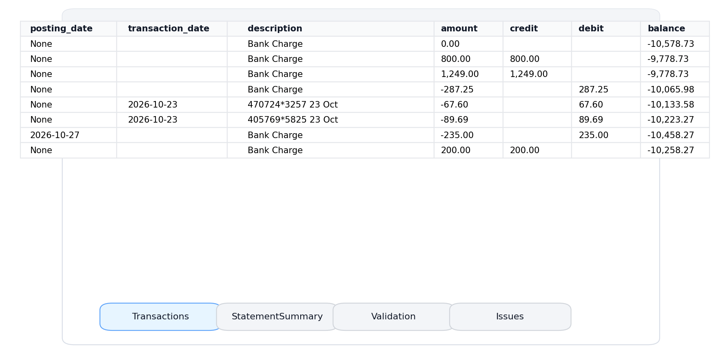Click the amount cell -89.69
This screenshot has height=354, width=716.
click(x=468, y=120)
